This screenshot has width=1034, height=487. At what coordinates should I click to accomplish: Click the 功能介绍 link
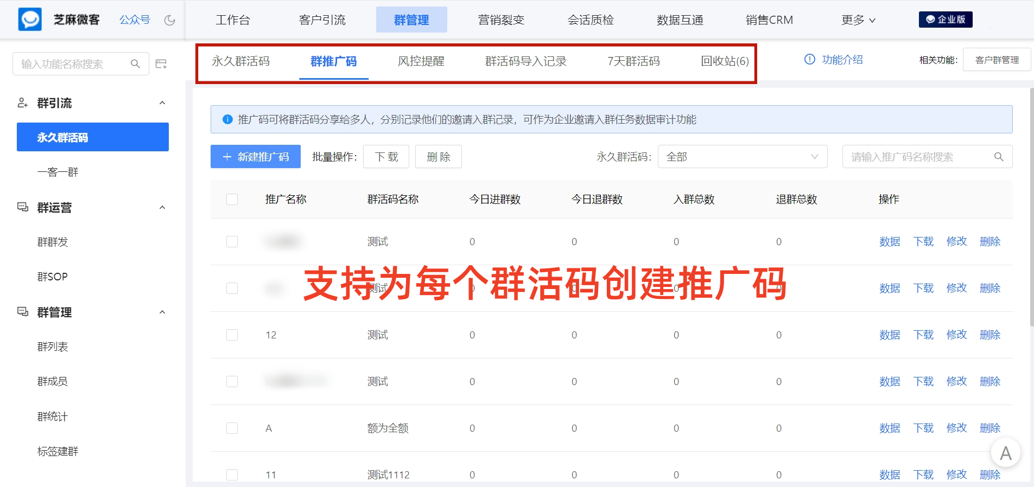(842, 59)
